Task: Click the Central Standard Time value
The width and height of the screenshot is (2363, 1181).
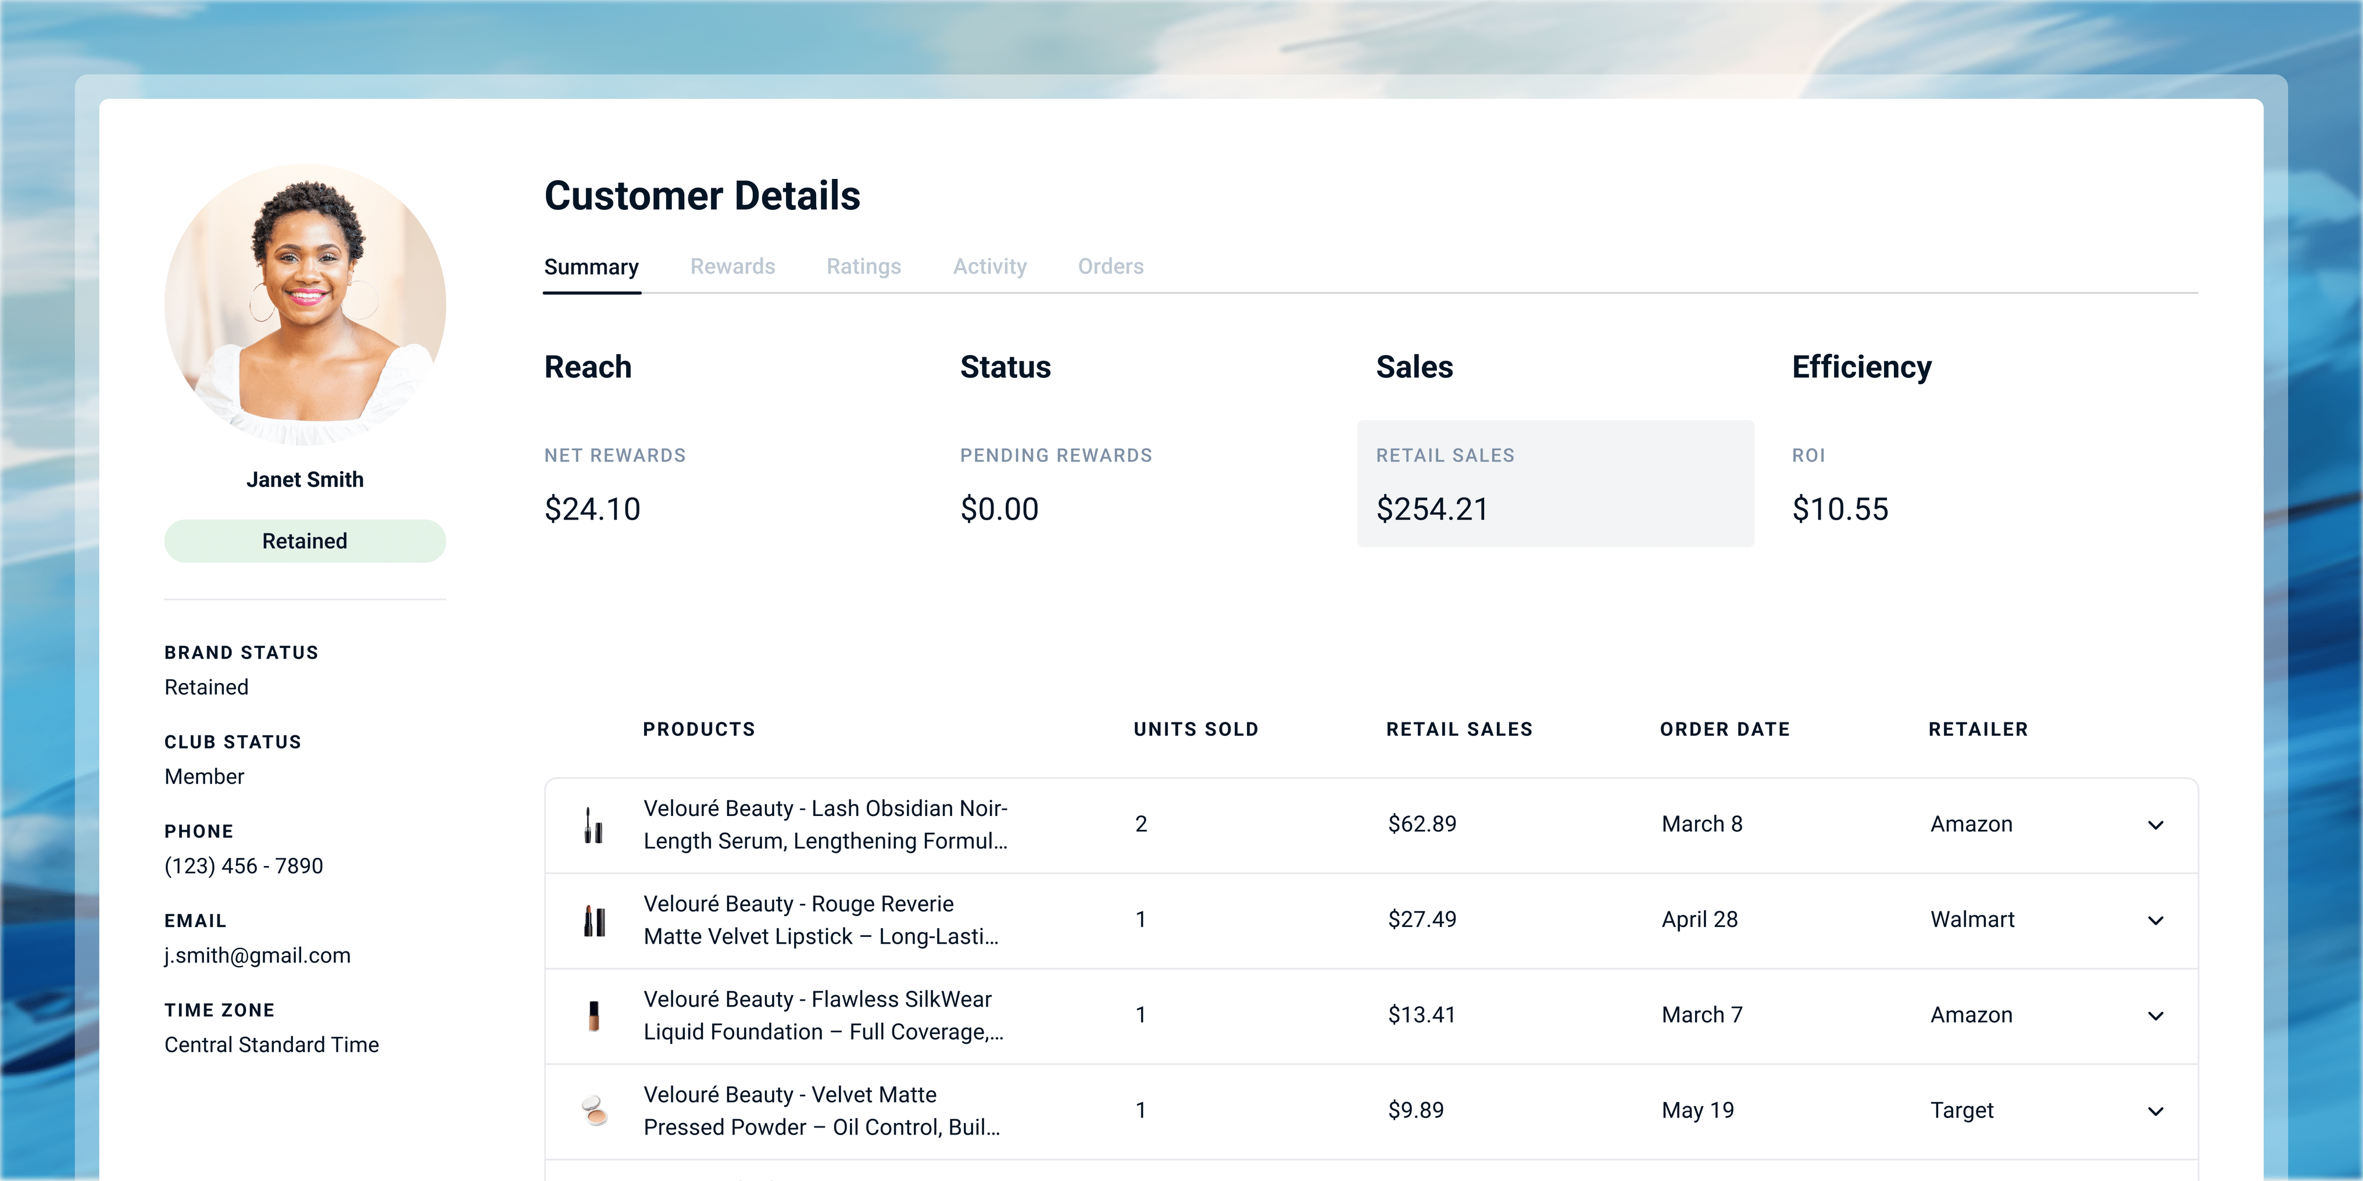Action: click(x=271, y=1044)
